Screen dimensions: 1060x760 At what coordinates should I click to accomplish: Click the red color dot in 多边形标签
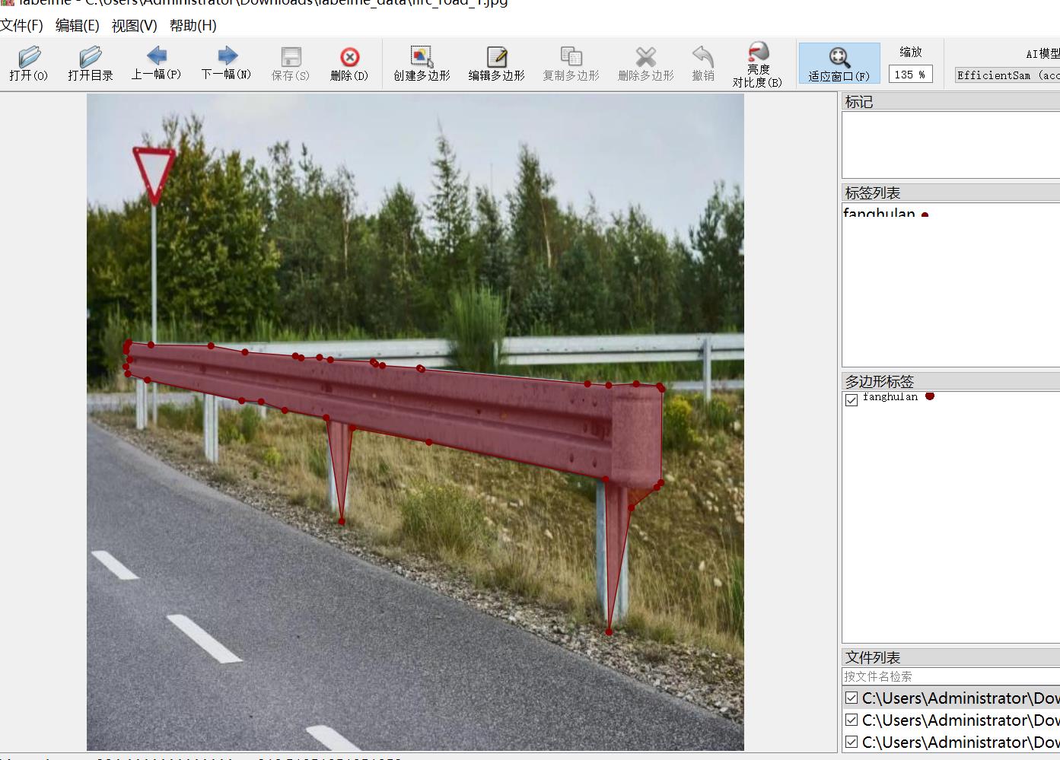[929, 396]
